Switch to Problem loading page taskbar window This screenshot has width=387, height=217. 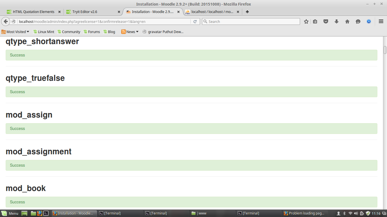pyautogui.click(x=305, y=213)
